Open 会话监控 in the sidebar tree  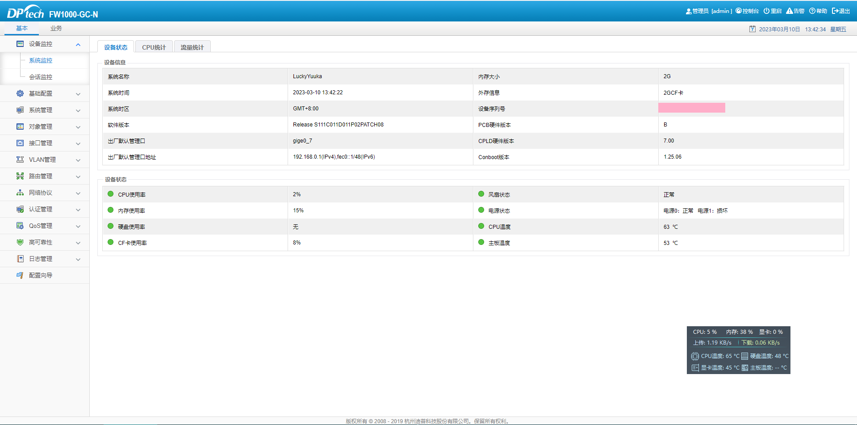[x=41, y=77]
